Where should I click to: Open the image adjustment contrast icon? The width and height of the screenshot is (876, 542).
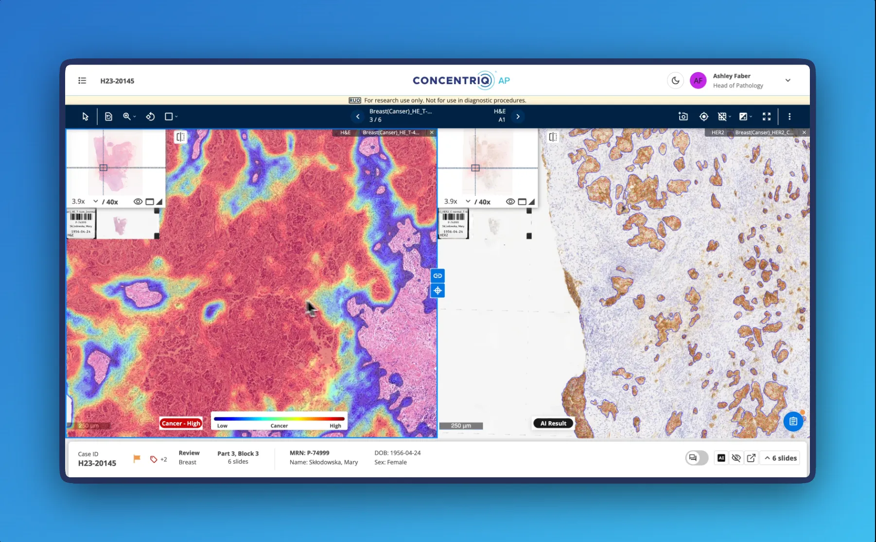743,117
